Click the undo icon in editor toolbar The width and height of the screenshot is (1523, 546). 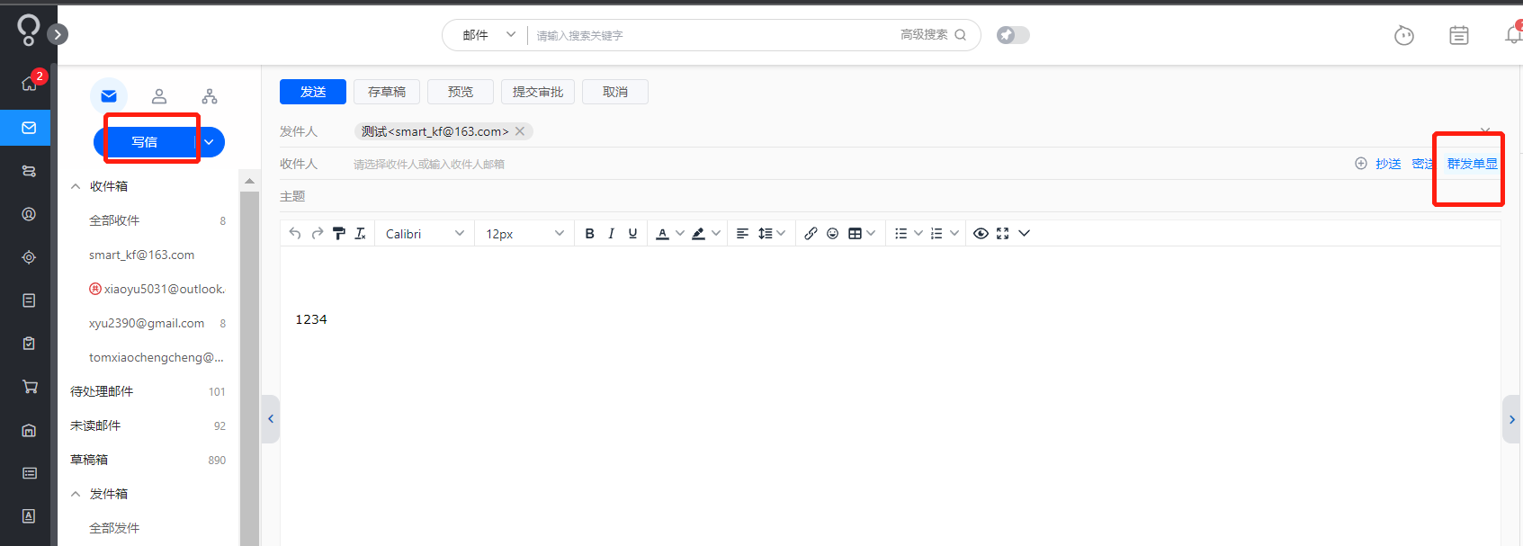pyautogui.click(x=295, y=233)
